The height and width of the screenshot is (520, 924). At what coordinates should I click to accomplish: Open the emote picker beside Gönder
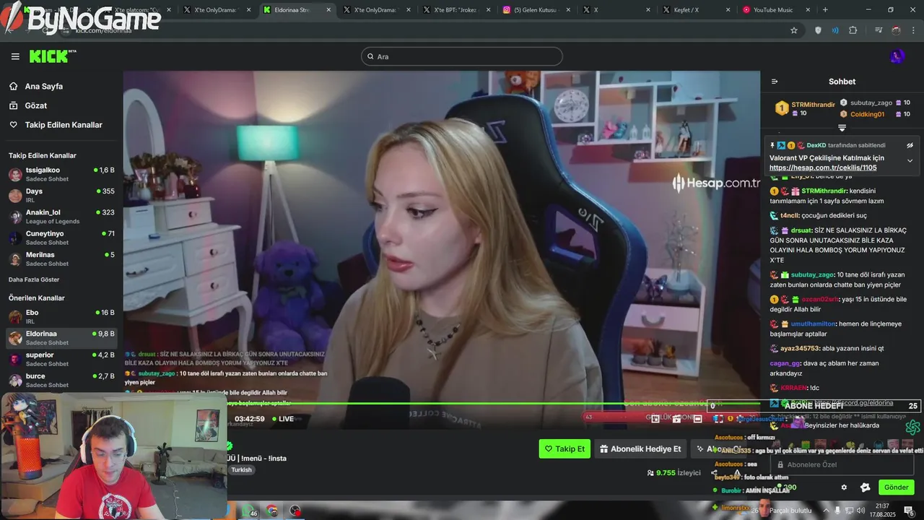[x=865, y=487]
